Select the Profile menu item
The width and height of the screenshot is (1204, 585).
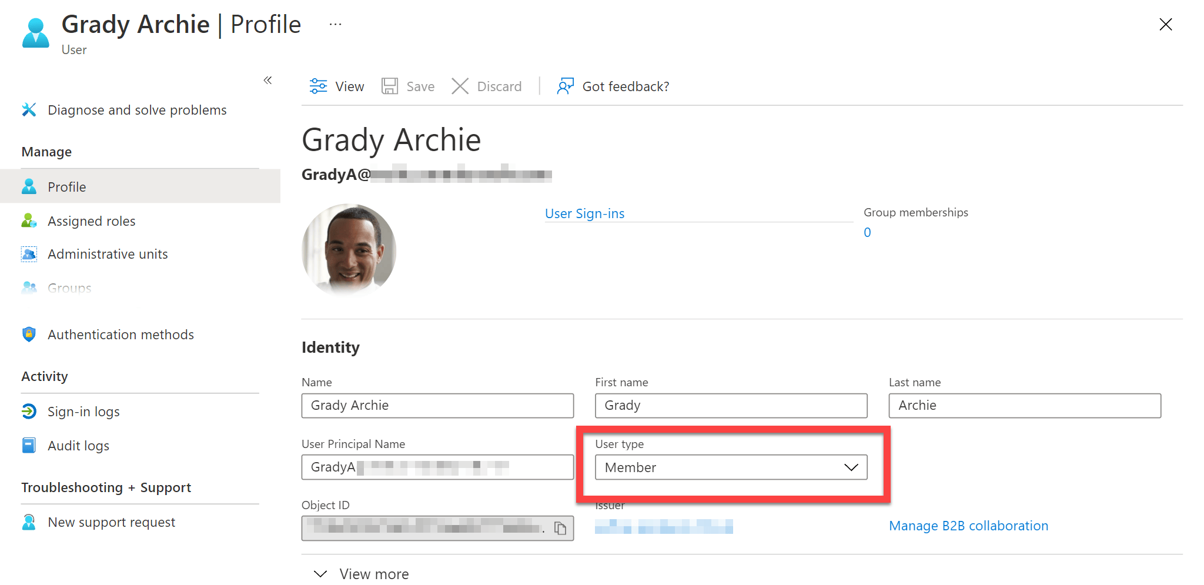click(140, 186)
